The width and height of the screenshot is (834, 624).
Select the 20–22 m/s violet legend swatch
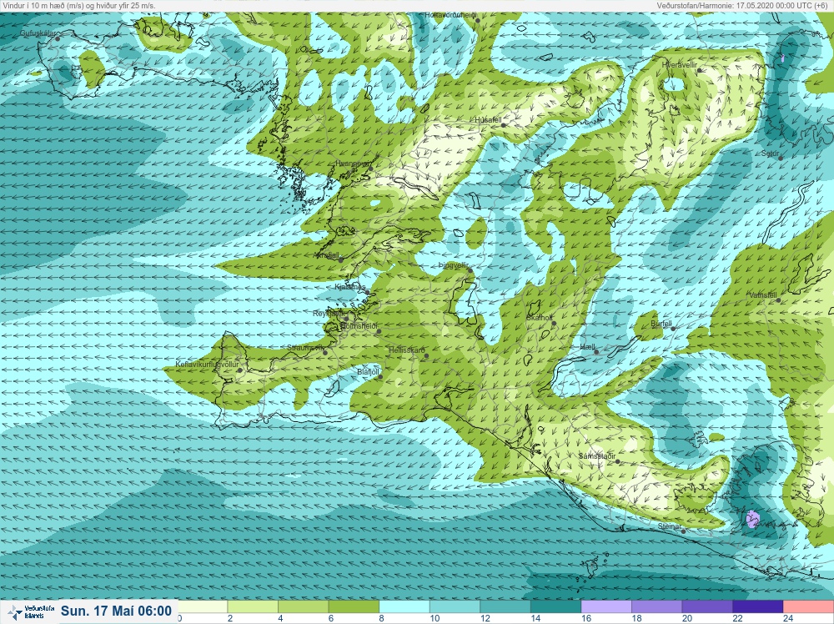point(707,606)
